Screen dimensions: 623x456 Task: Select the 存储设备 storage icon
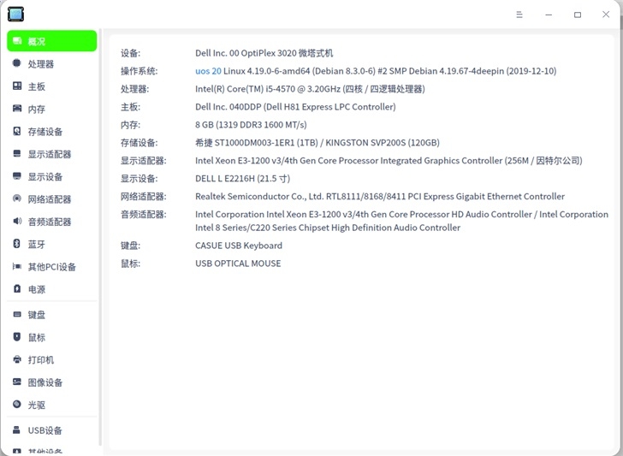(x=17, y=131)
